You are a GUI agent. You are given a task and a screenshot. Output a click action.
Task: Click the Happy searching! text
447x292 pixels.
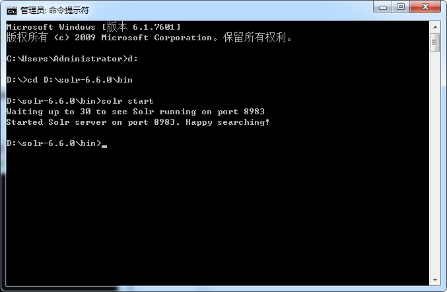coord(228,122)
